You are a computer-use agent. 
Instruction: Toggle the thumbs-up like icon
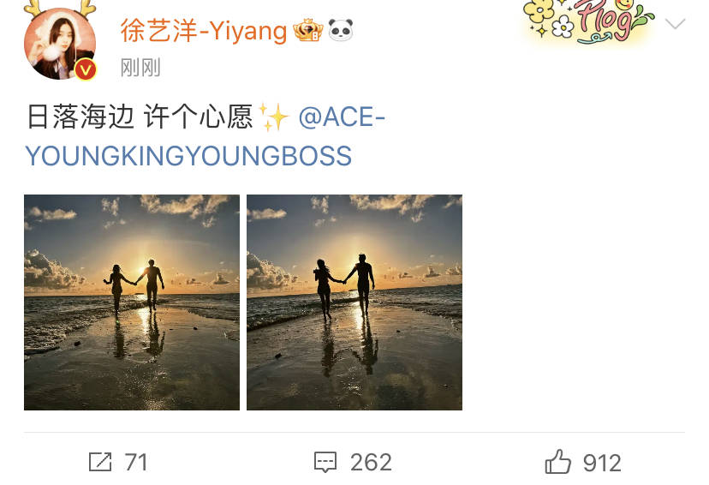click(558, 462)
